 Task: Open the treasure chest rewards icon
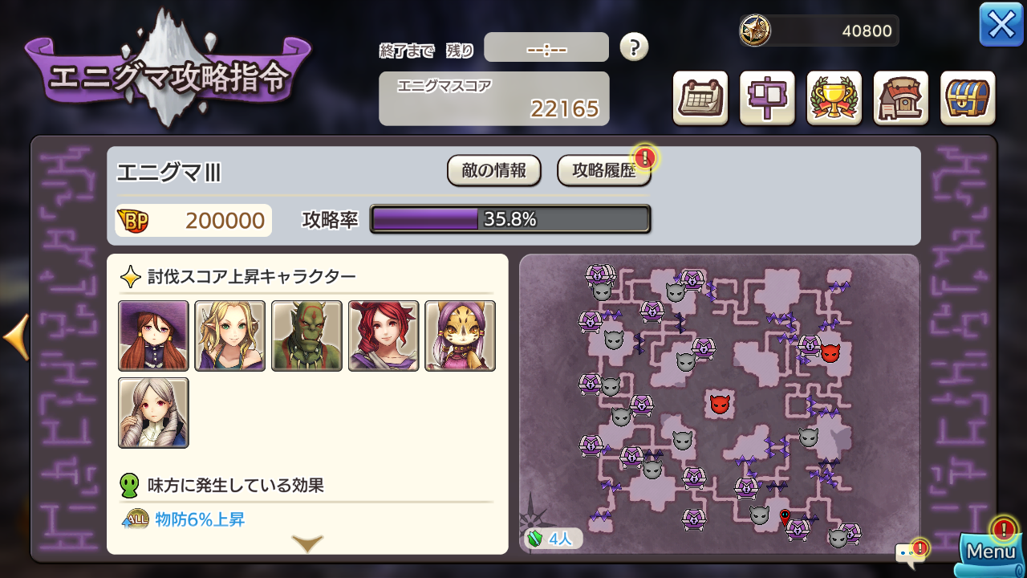pos(968,99)
